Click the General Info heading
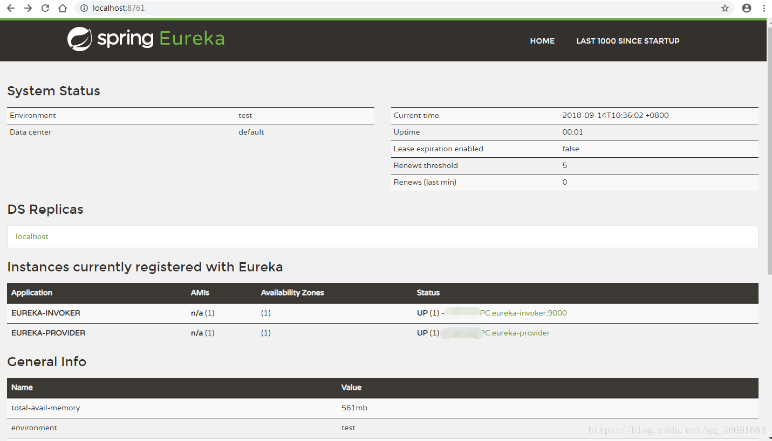The image size is (772, 441). [x=47, y=362]
